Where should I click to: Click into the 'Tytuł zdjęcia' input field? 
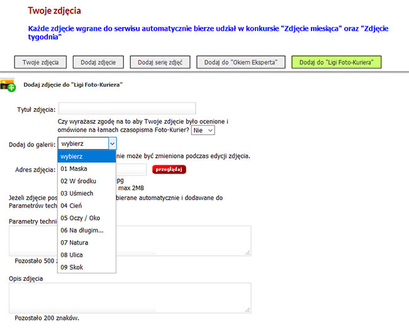[127, 109]
